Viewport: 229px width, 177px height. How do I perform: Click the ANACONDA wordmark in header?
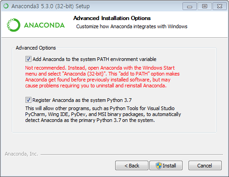pyautogui.click(x=44, y=25)
